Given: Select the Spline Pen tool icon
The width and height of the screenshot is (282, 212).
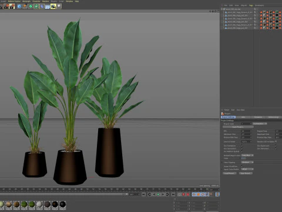Looking at the screenshot, I should (25, 6).
